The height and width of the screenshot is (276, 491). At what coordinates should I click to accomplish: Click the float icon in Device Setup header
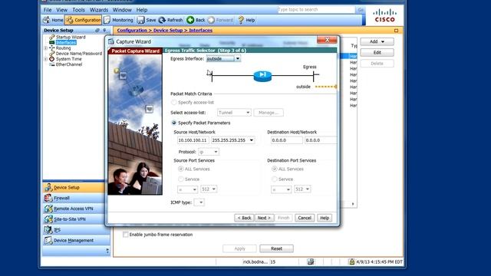pyautogui.click(x=97, y=31)
